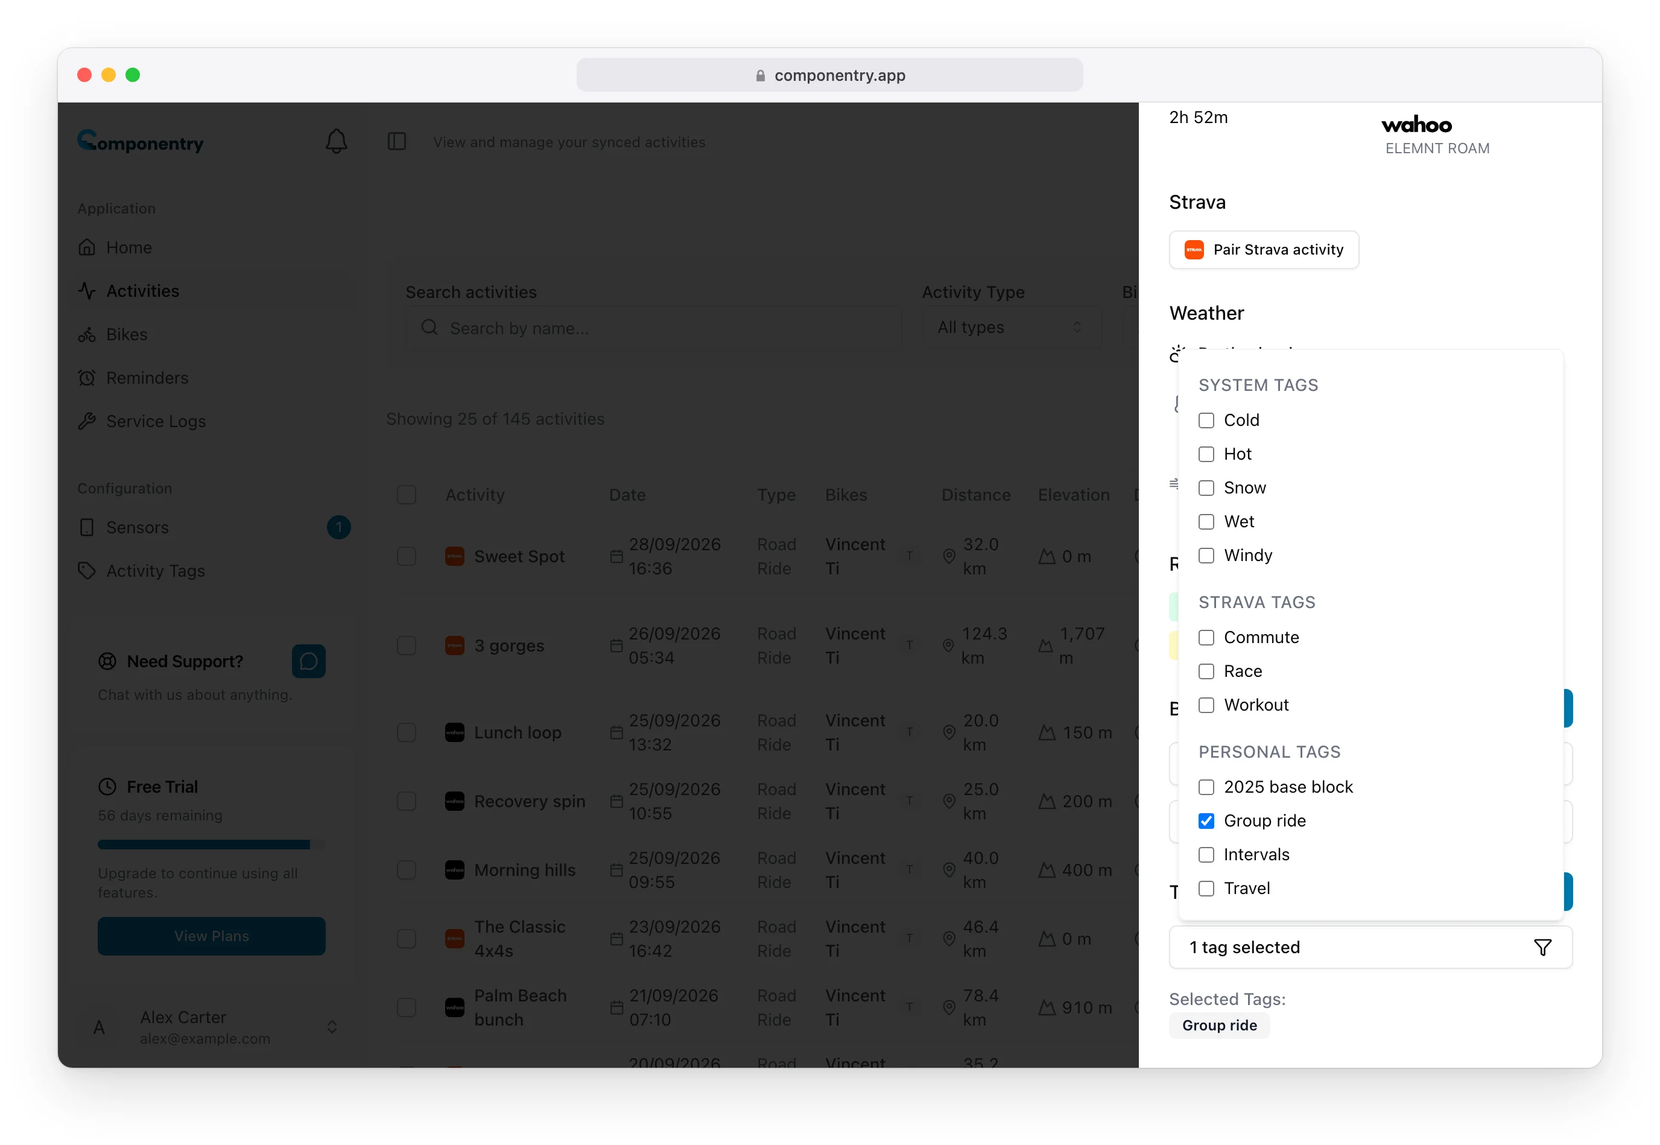Check the Hot system tag
This screenshot has height=1145, width=1660.
point(1206,454)
